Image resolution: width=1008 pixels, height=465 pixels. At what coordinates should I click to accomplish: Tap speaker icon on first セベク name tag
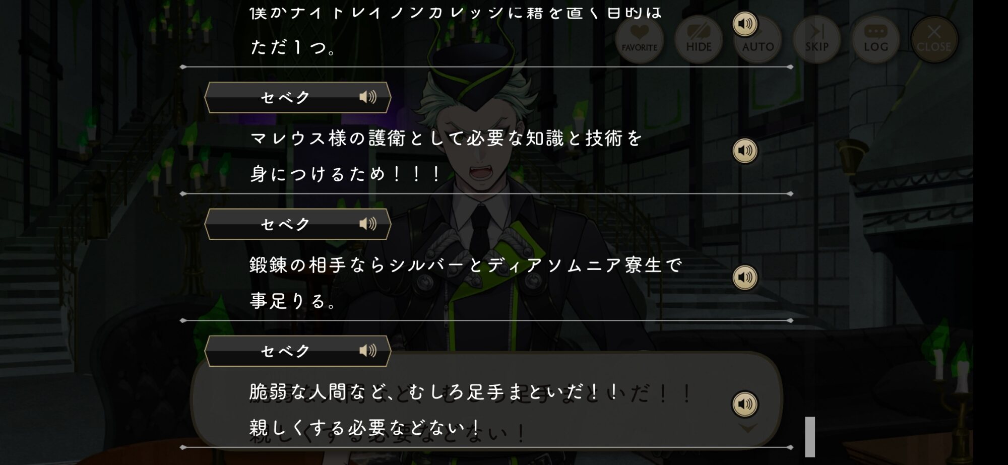coord(368,97)
